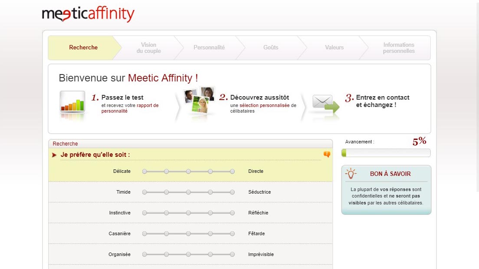Choose the point closest to Délicate
This screenshot has width=479, height=269.
tap(144, 172)
